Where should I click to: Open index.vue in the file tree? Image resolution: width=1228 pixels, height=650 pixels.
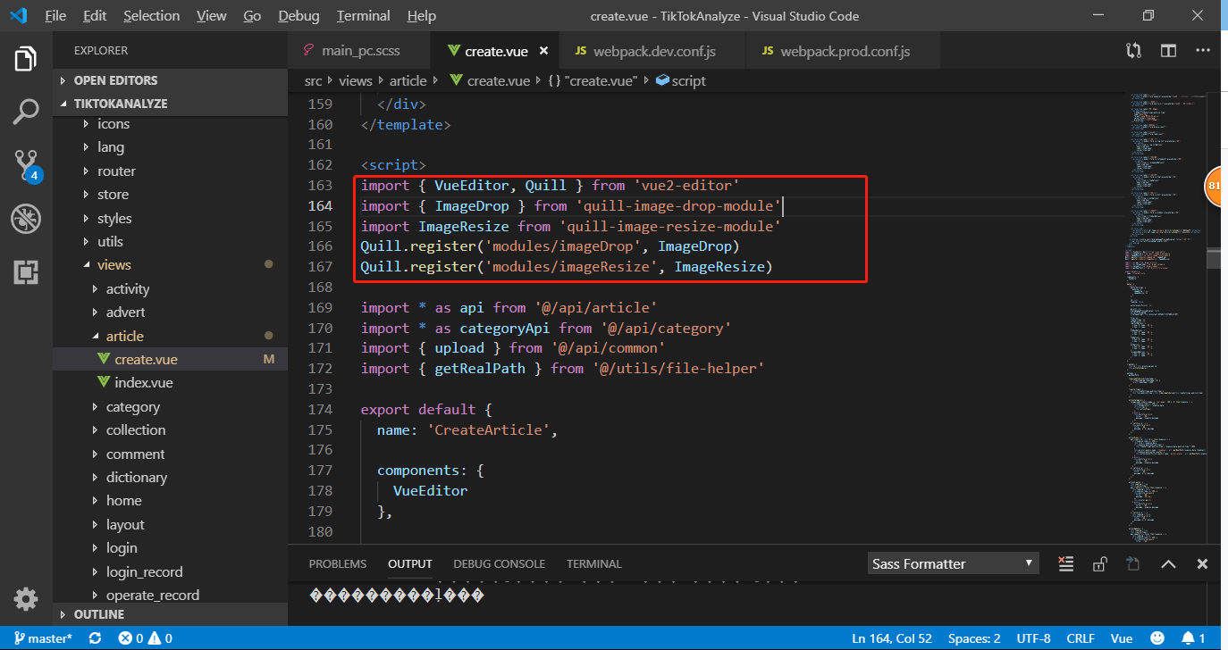click(170, 383)
